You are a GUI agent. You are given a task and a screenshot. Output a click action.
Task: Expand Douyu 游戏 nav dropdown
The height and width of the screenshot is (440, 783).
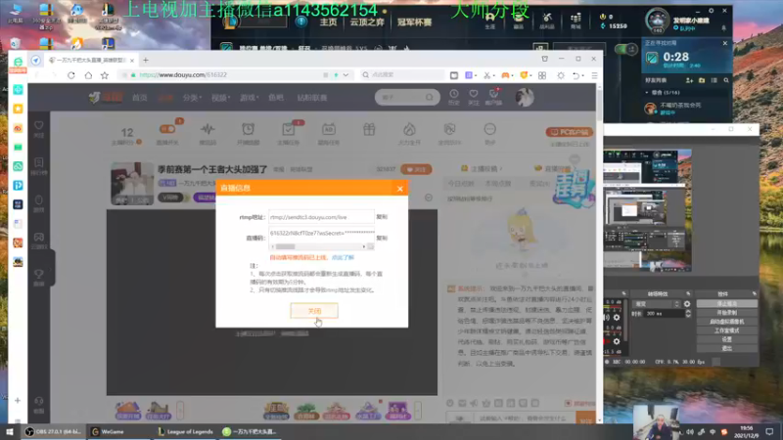click(x=249, y=98)
